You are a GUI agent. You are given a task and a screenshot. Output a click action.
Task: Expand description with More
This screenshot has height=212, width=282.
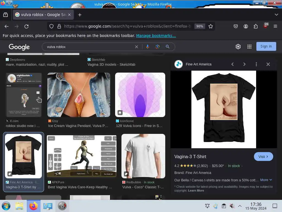click(266, 180)
